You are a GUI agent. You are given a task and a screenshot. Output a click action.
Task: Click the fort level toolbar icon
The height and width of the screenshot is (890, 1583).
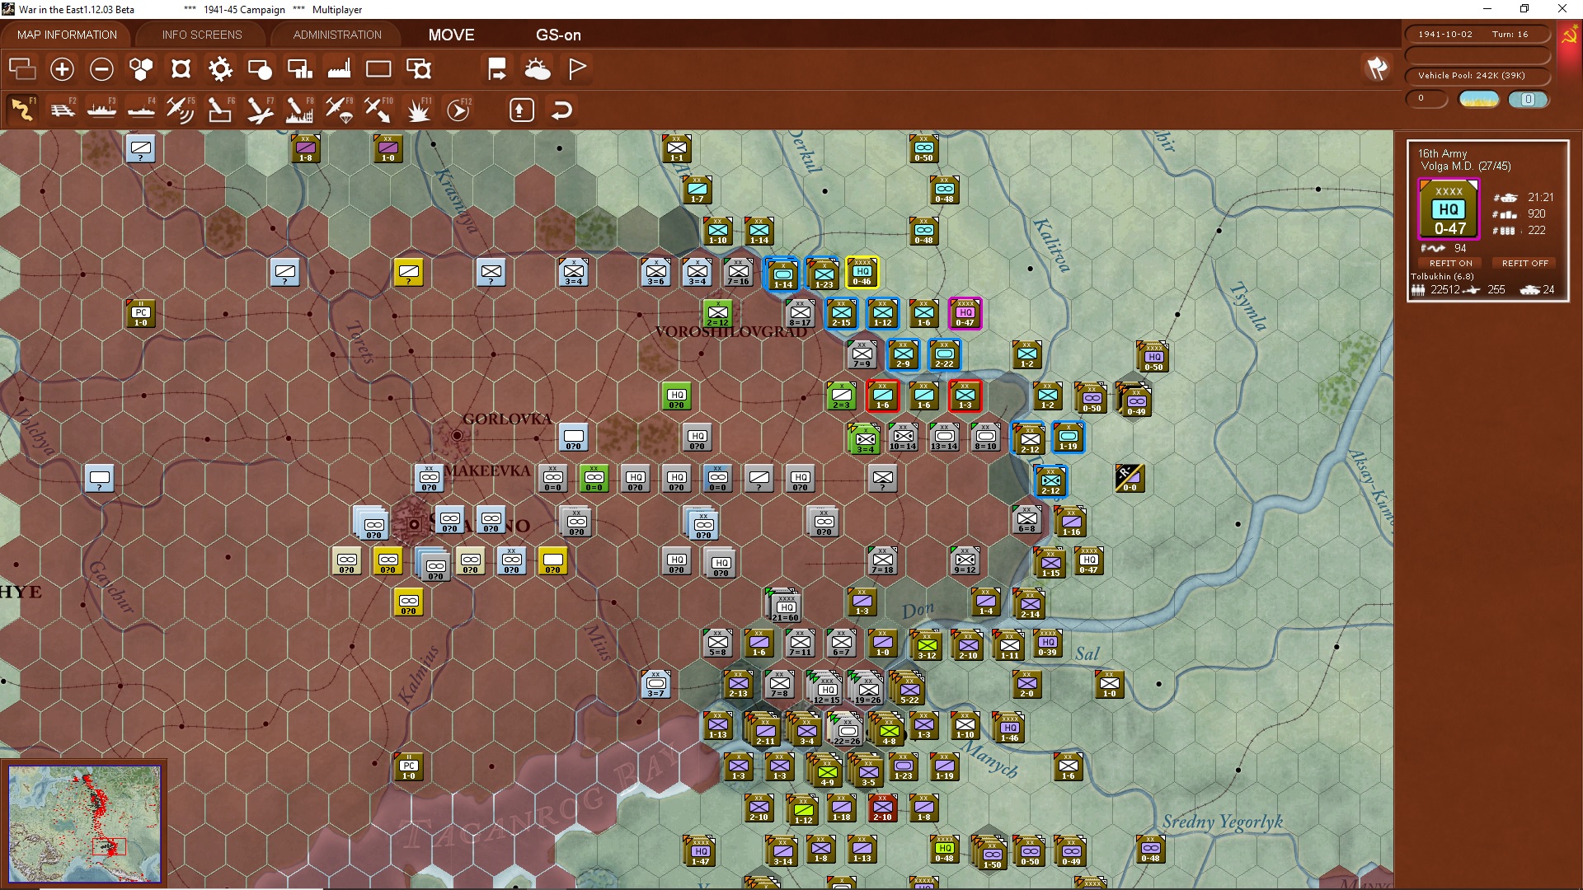click(x=181, y=69)
